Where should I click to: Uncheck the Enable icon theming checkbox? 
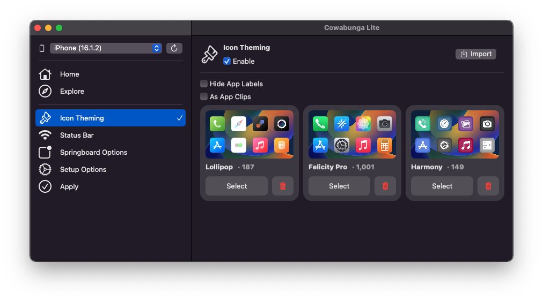[x=227, y=61]
